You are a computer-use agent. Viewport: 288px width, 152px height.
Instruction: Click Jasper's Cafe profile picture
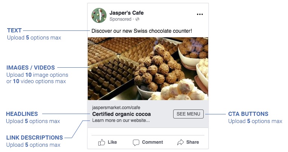(x=99, y=15)
